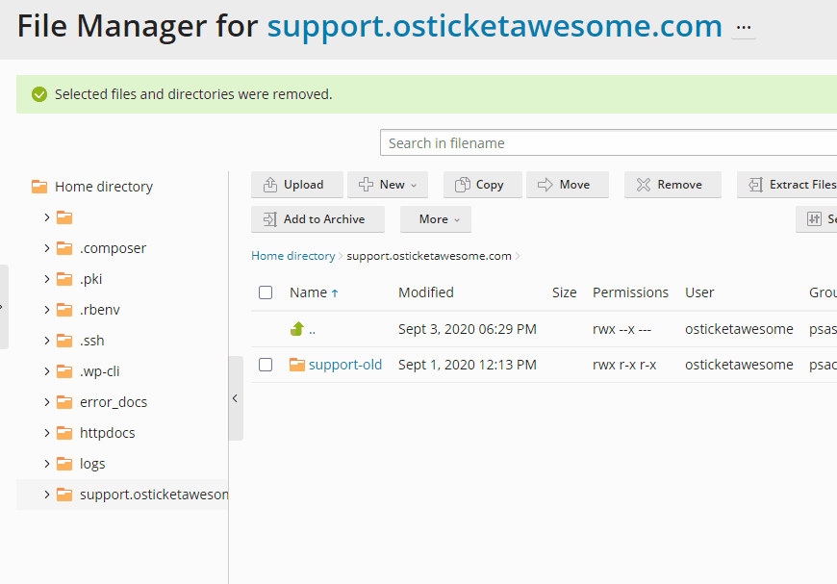
Task: Sort by the Modified column header
Action: (x=426, y=292)
